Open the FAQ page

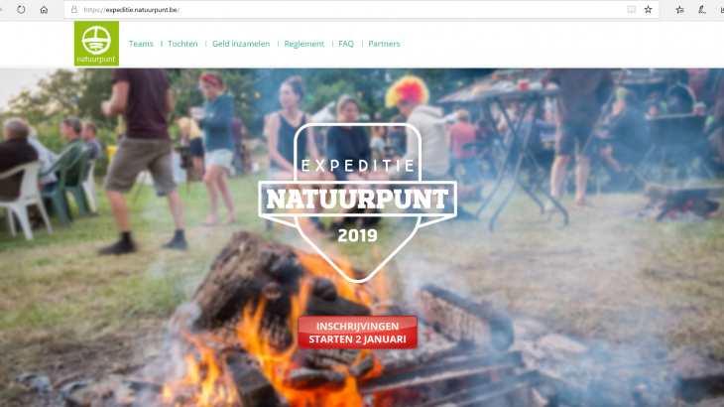(346, 44)
